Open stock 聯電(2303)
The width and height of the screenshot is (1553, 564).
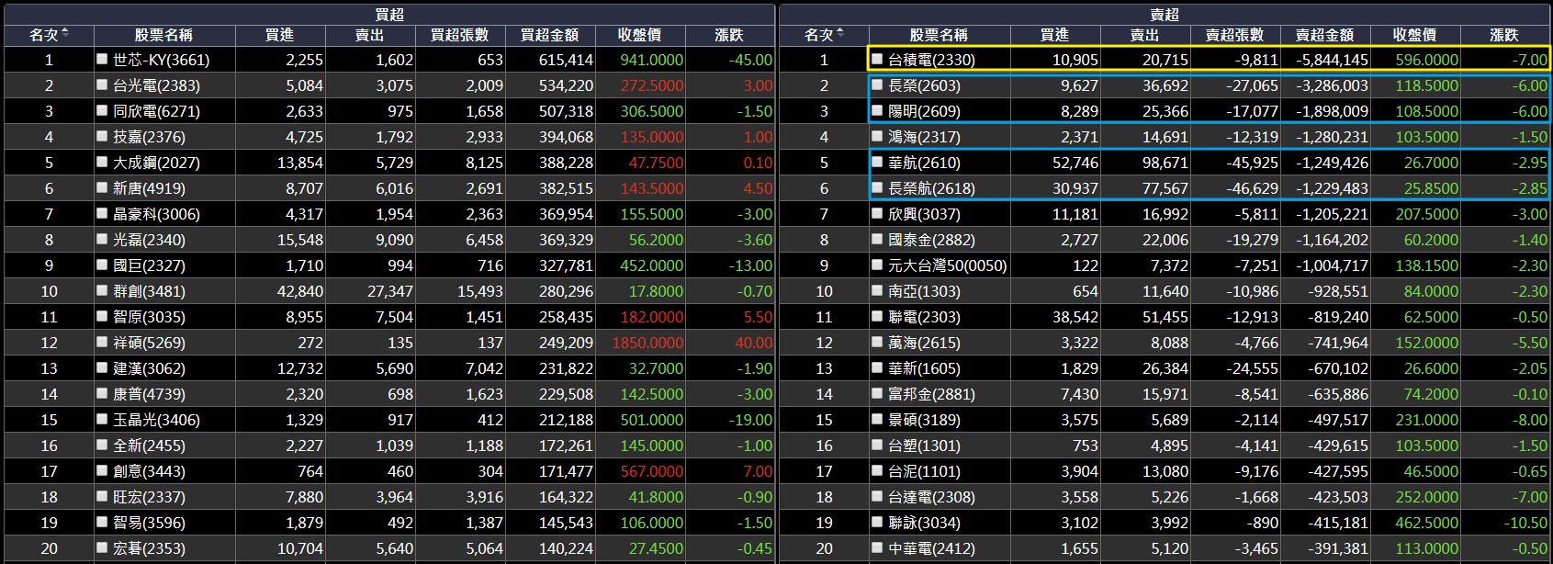tap(924, 316)
